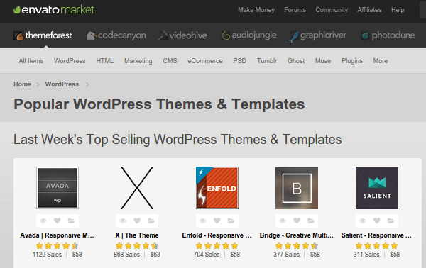Screen dimensions: 426x268
Task: Click WordPress in the breadcrumb
Action: (62, 84)
